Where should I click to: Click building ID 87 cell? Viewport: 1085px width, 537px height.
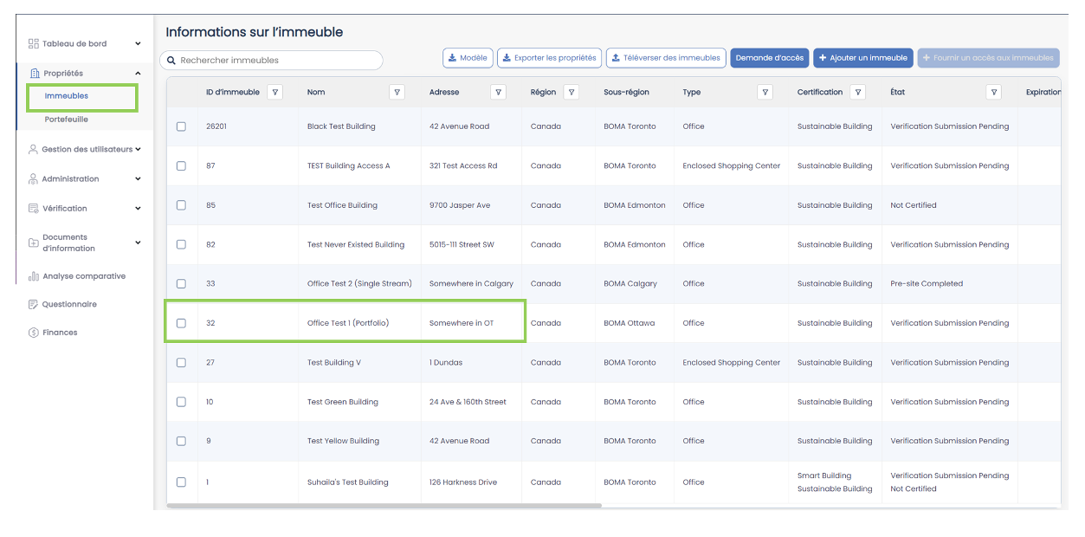point(210,165)
